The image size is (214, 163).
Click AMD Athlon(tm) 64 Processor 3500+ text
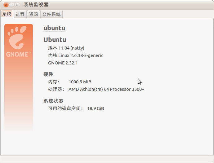coord(106,89)
